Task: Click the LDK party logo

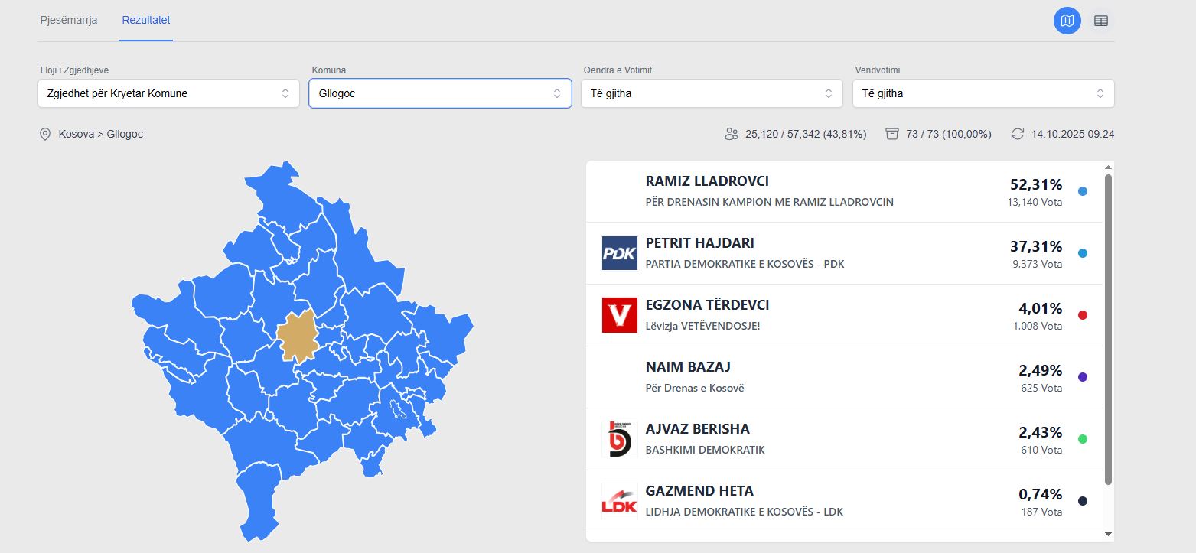Action: pyautogui.click(x=619, y=501)
